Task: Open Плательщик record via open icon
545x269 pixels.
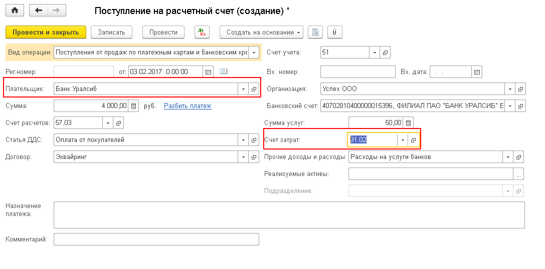Action: pos(254,89)
